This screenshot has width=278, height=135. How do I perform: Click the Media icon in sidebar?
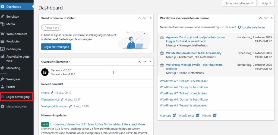click(x=2, y=24)
